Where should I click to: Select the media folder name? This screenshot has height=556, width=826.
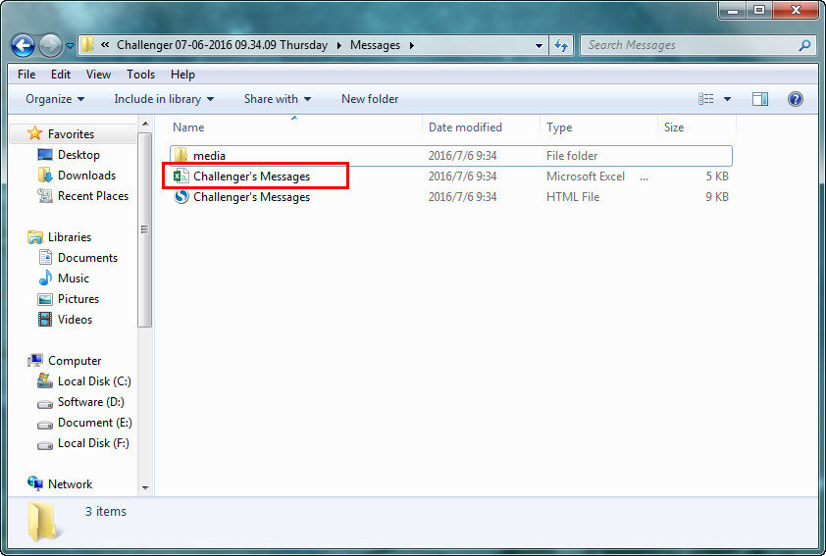[209, 156]
